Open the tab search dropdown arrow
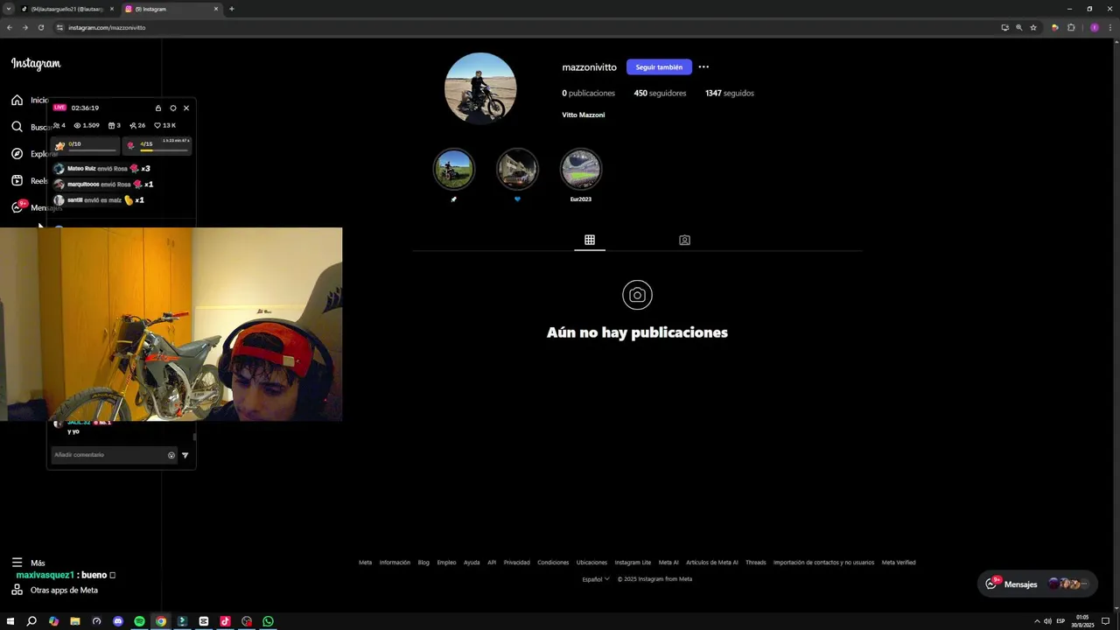 coord(8,9)
